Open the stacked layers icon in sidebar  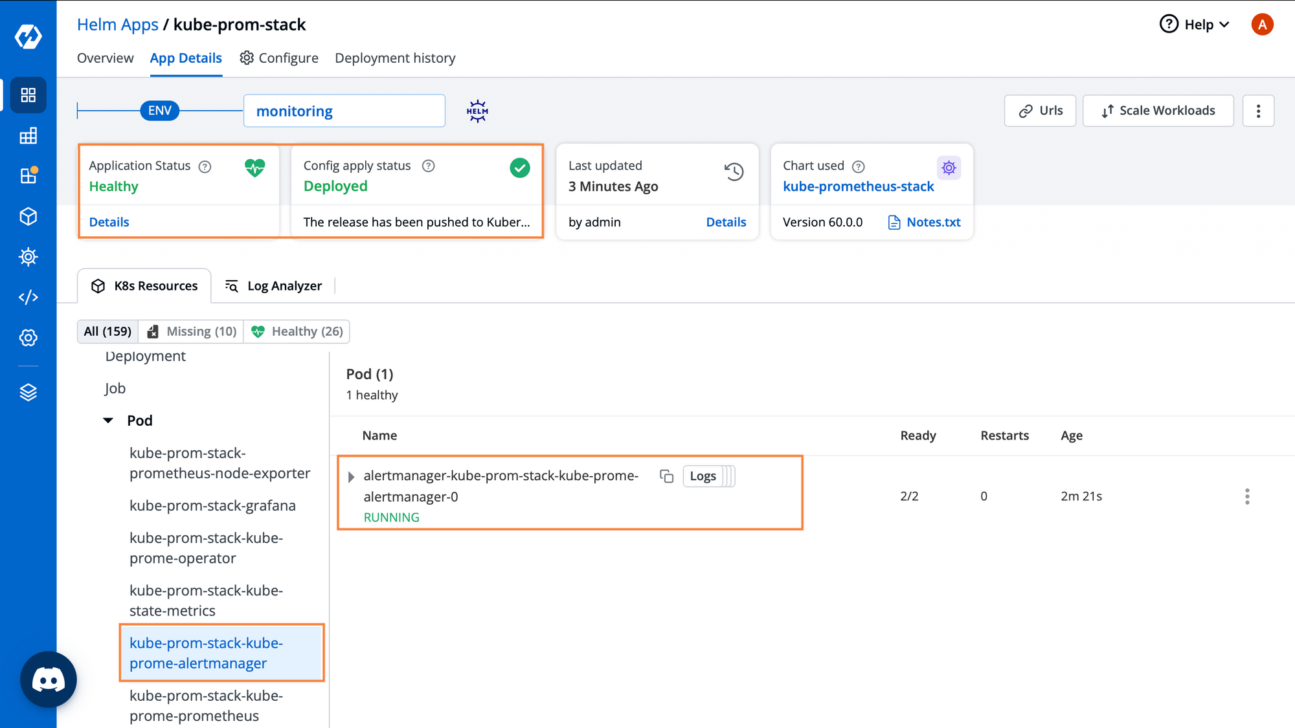pyautogui.click(x=28, y=392)
